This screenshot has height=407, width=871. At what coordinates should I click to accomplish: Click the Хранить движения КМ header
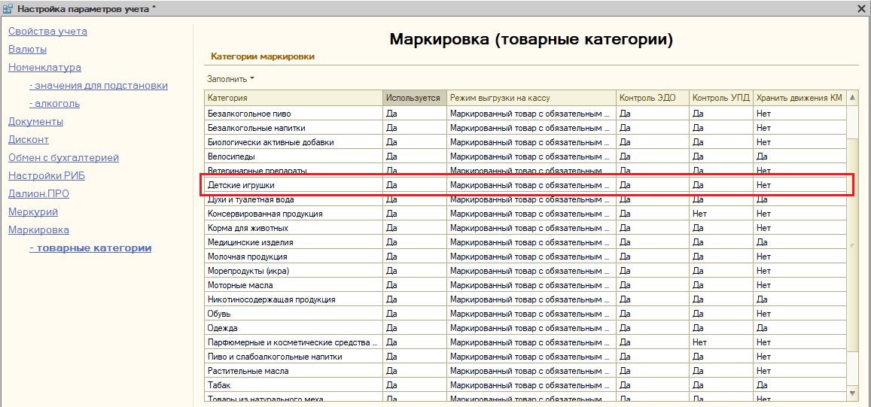click(x=799, y=98)
